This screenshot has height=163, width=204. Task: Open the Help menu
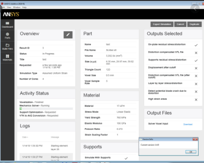24,7
